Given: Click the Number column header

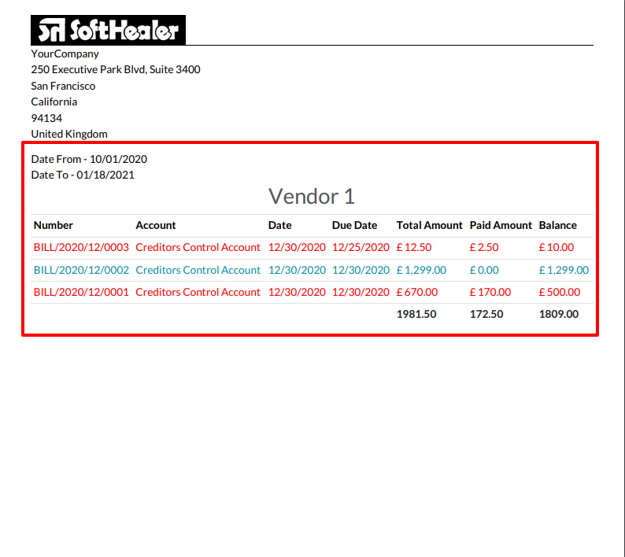Looking at the screenshot, I should pyautogui.click(x=54, y=226).
